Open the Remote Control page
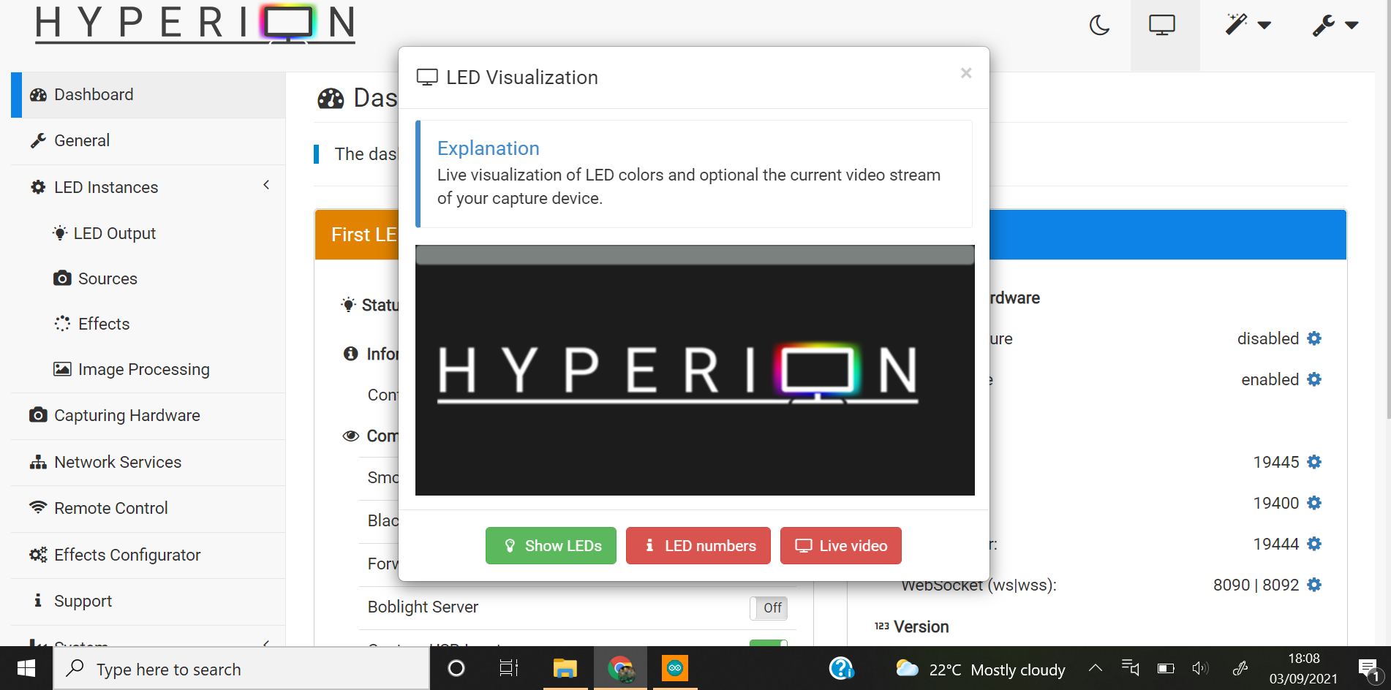 (110, 508)
